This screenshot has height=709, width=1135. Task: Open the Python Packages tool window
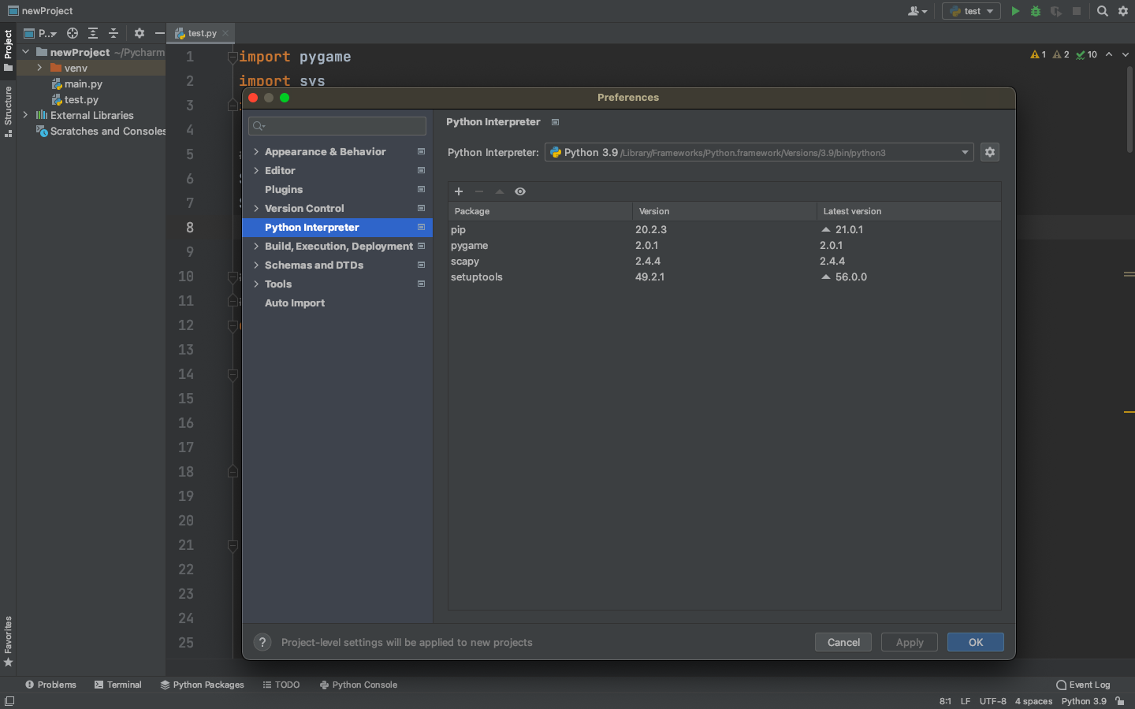click(203, 685)
